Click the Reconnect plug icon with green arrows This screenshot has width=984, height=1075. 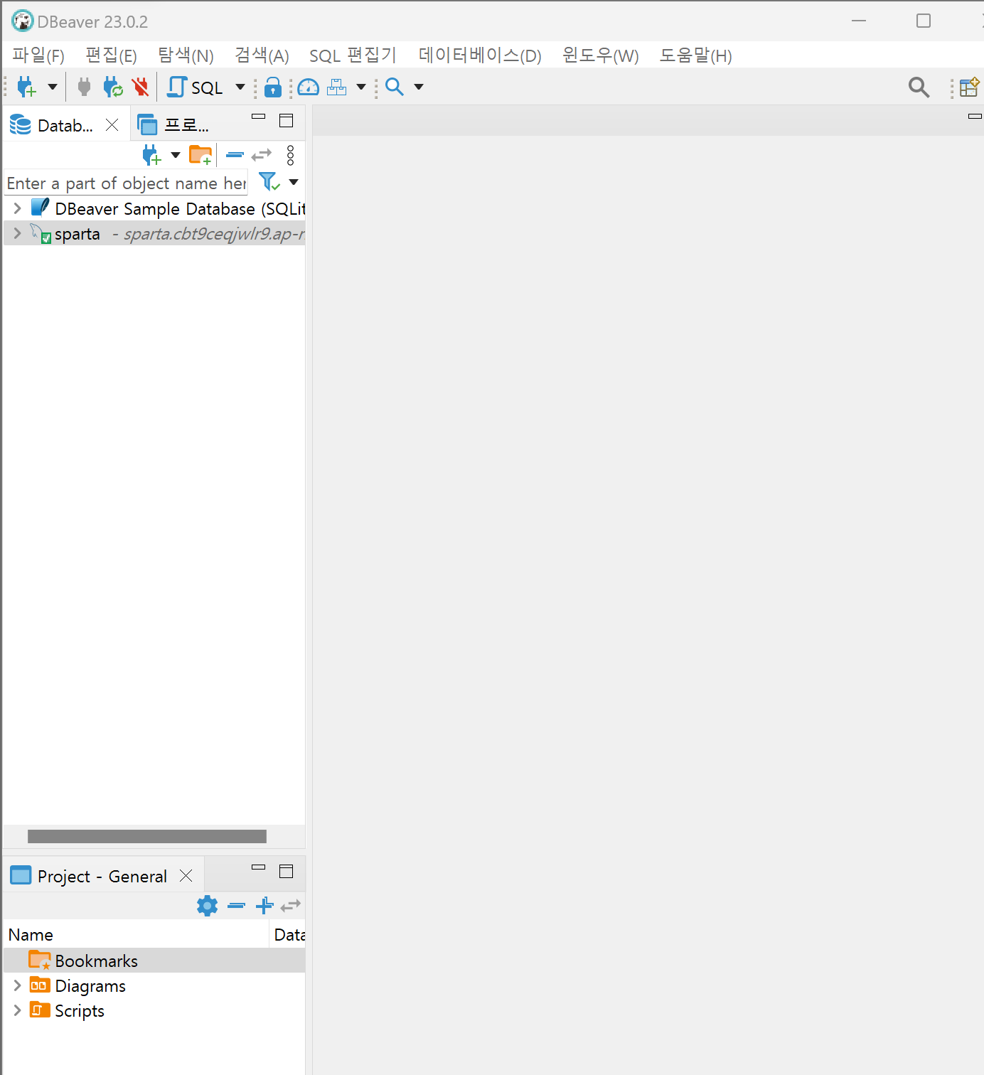pyautogui.click(x=112, y=87)
